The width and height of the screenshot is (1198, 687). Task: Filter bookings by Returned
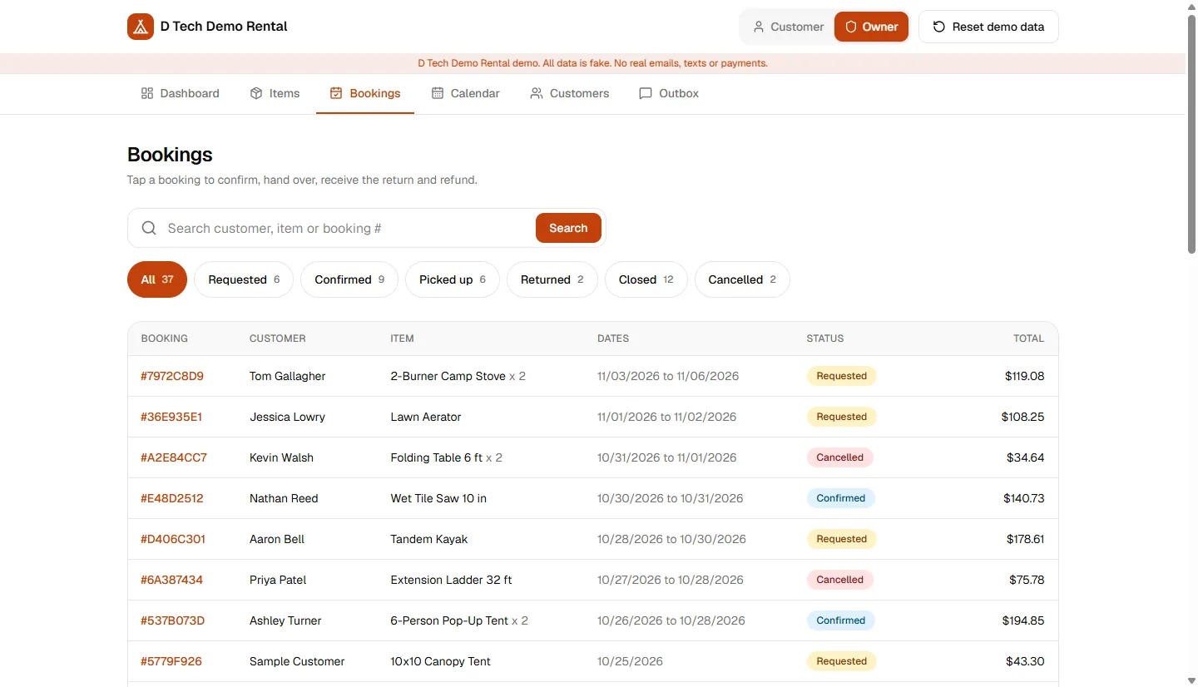[552, 279]
